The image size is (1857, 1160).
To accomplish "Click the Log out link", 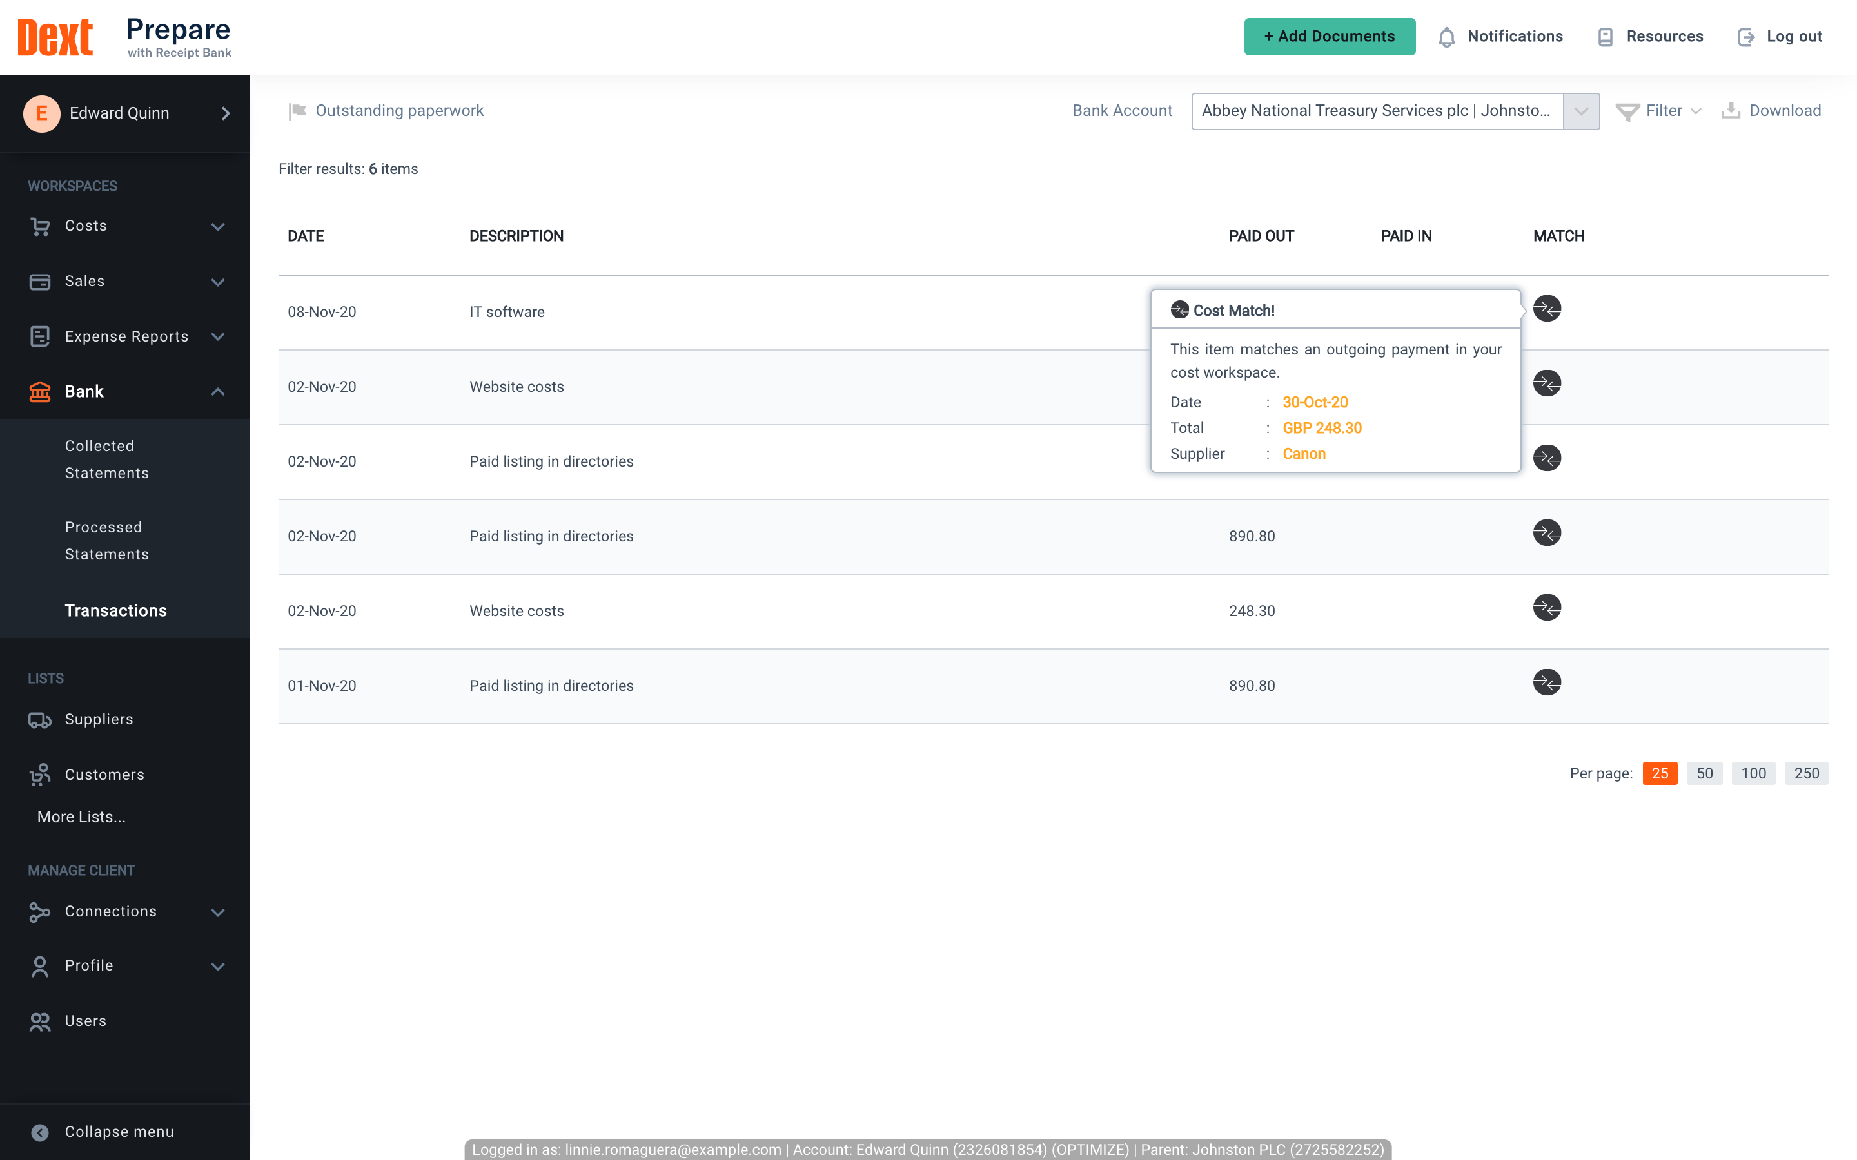I will click(1780, 36).
